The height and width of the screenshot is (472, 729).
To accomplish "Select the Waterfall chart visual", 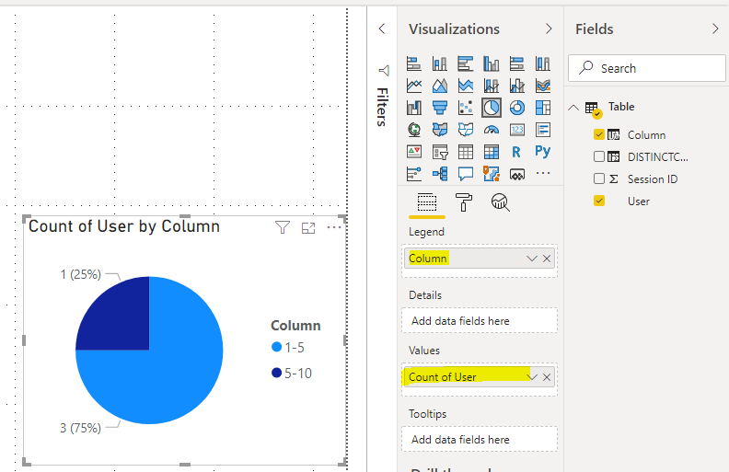I will 414,108.
